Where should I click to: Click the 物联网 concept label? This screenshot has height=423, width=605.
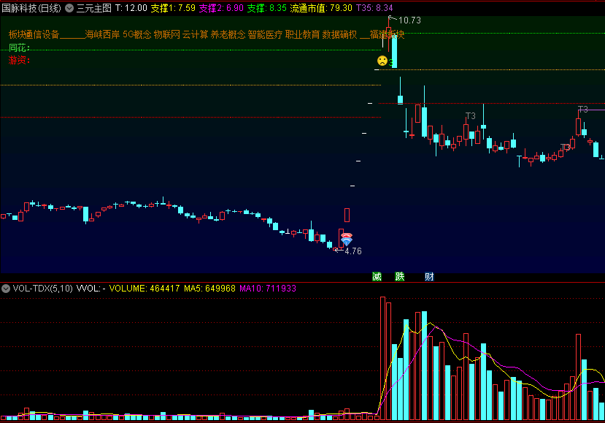(x=166, y=35)
